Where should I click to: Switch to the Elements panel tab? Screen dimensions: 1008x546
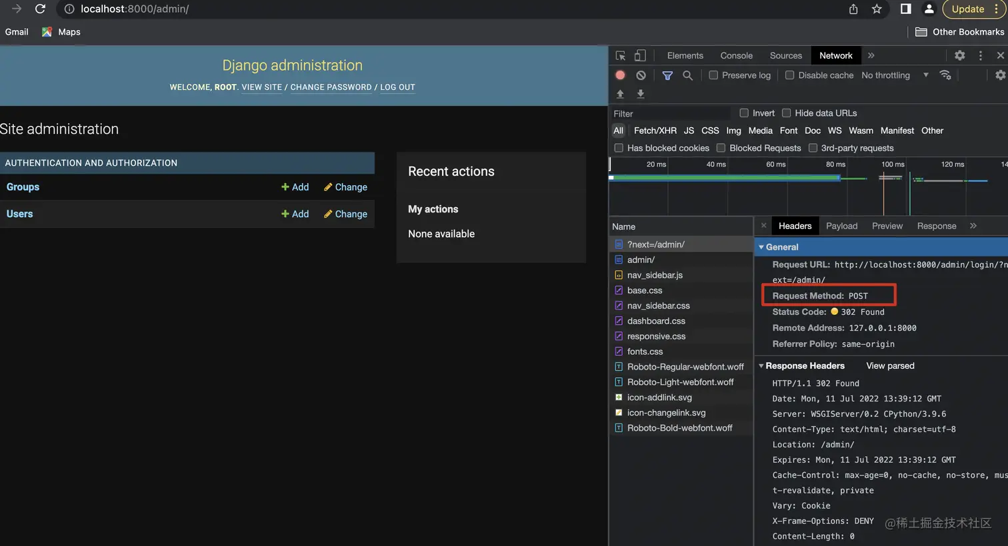[685, 55]
